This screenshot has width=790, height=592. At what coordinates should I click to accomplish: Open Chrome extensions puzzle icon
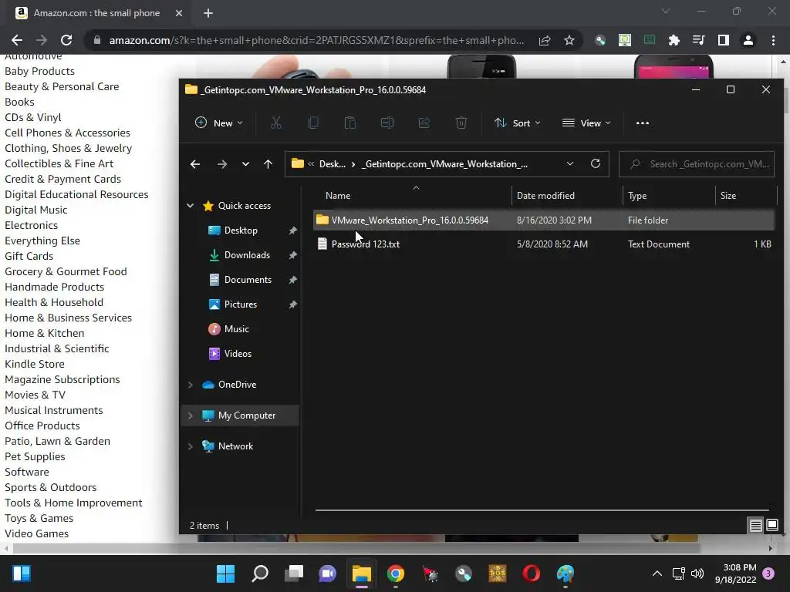pyautogui.click(x=674, y=40)
